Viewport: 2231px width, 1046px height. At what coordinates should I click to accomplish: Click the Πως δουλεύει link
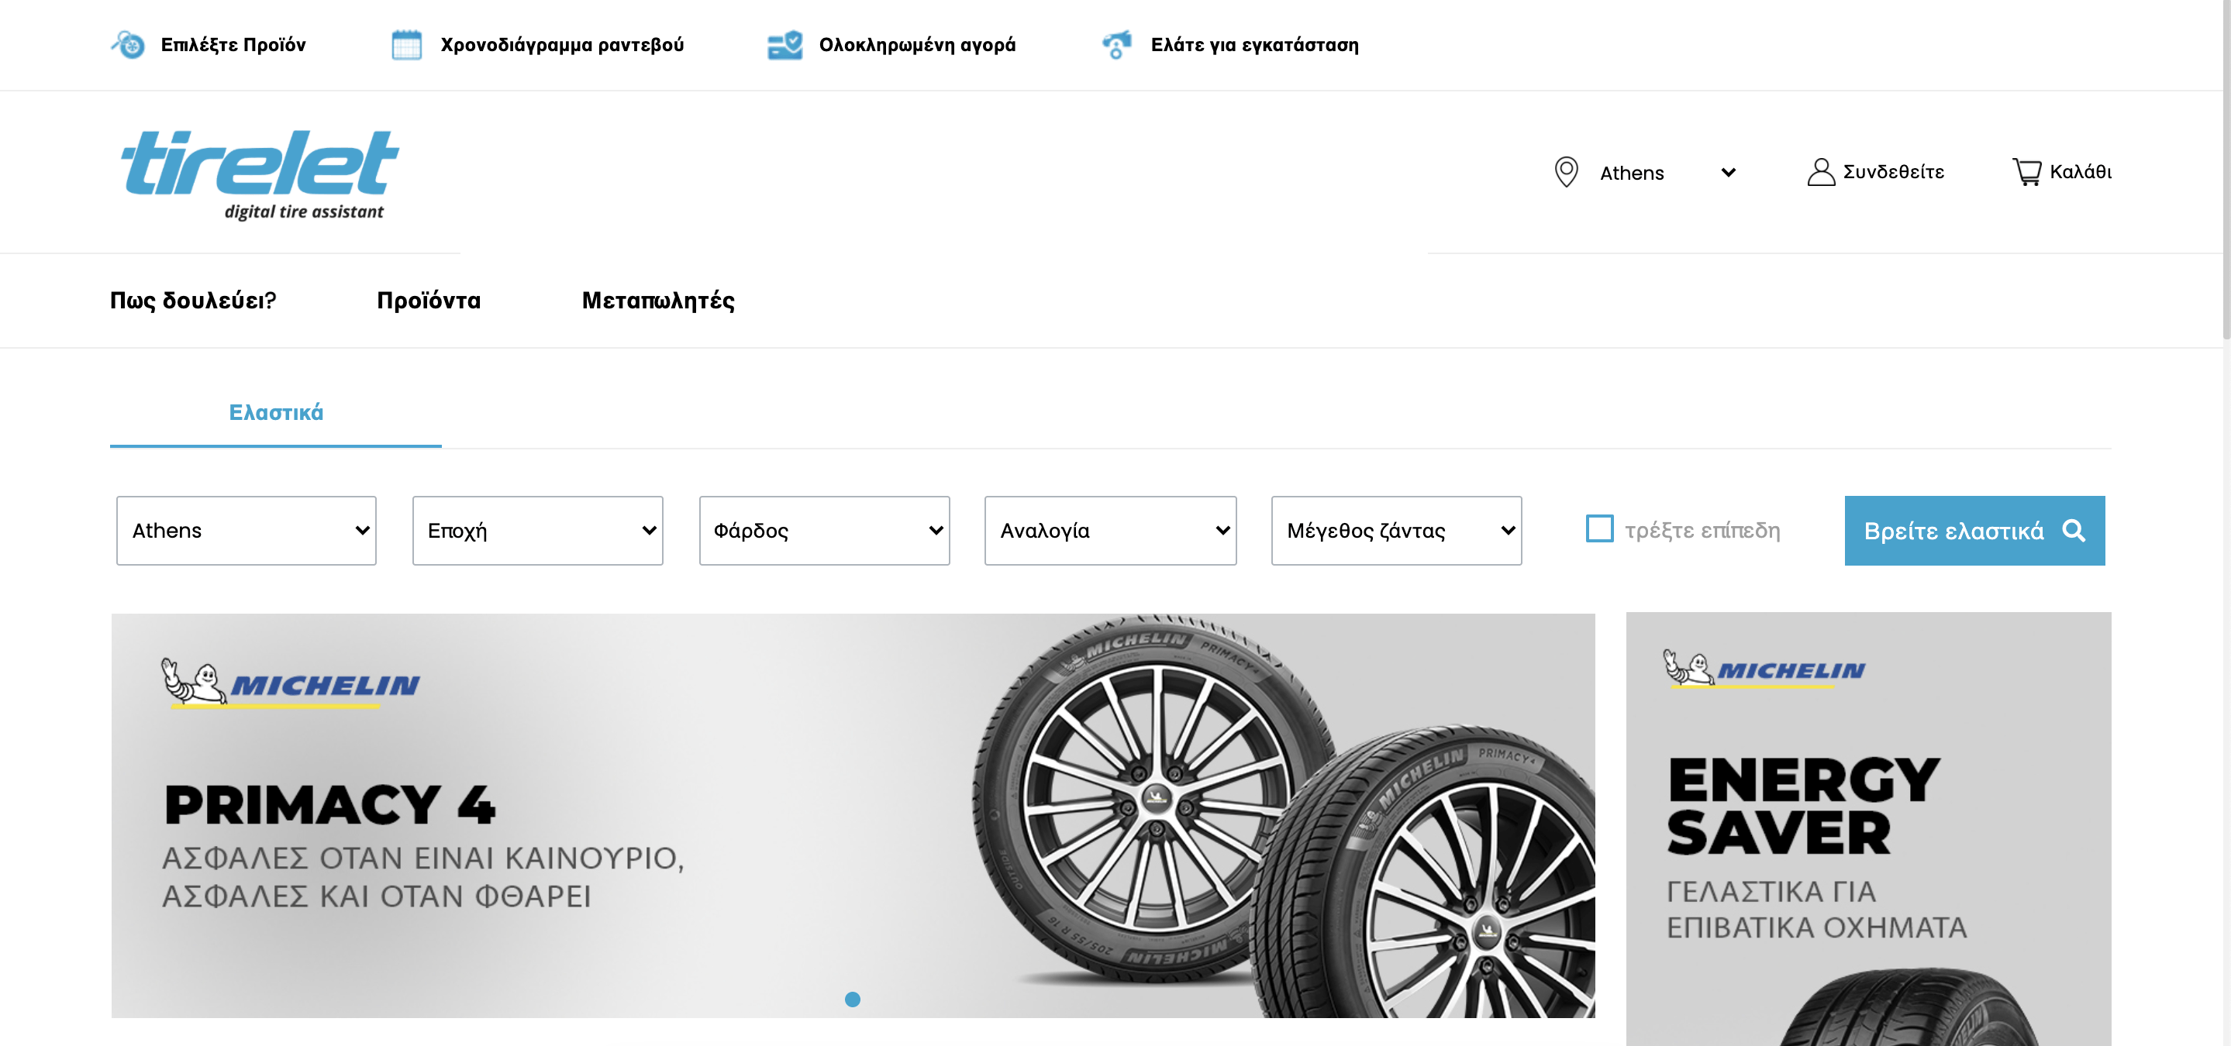click(192, 301)
